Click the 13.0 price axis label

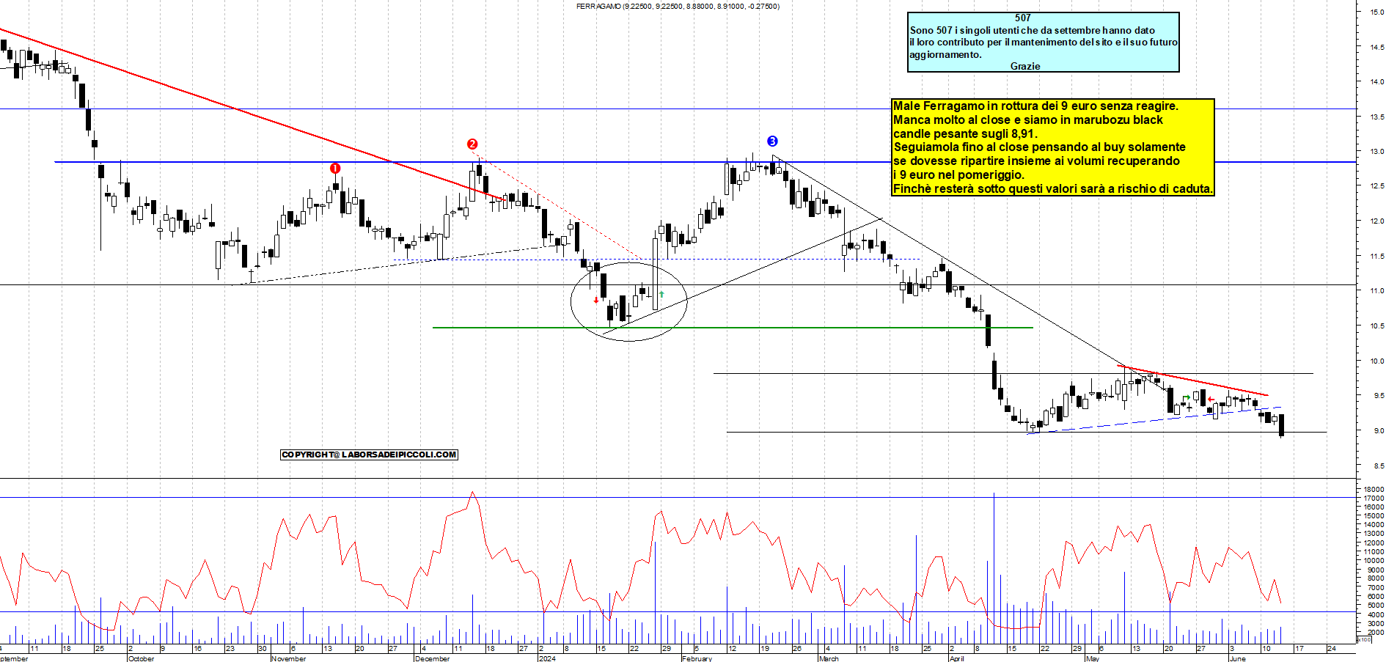tap(1376, 151)
